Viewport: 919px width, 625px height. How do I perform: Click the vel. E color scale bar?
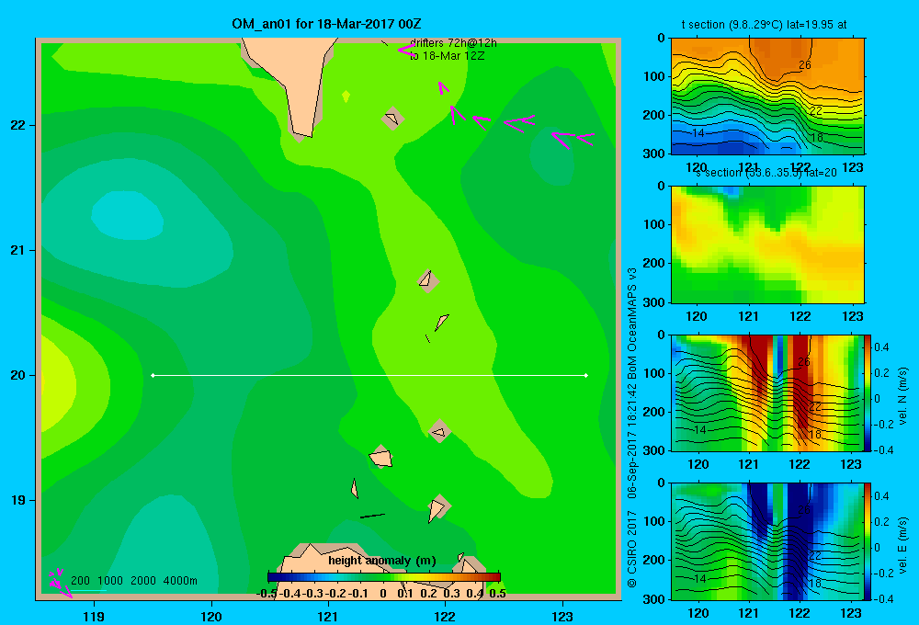(x=868, y=541)
